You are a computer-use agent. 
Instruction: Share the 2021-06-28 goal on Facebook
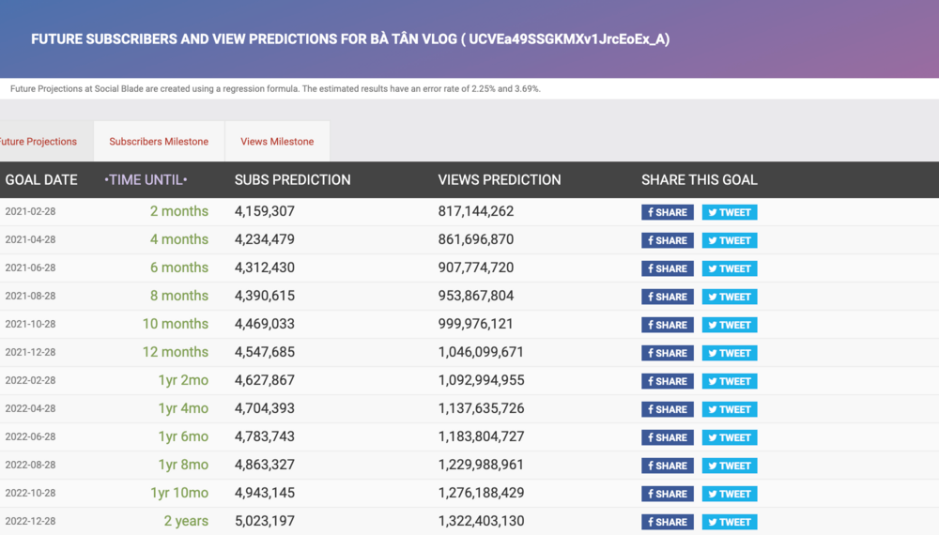[667, 268]
